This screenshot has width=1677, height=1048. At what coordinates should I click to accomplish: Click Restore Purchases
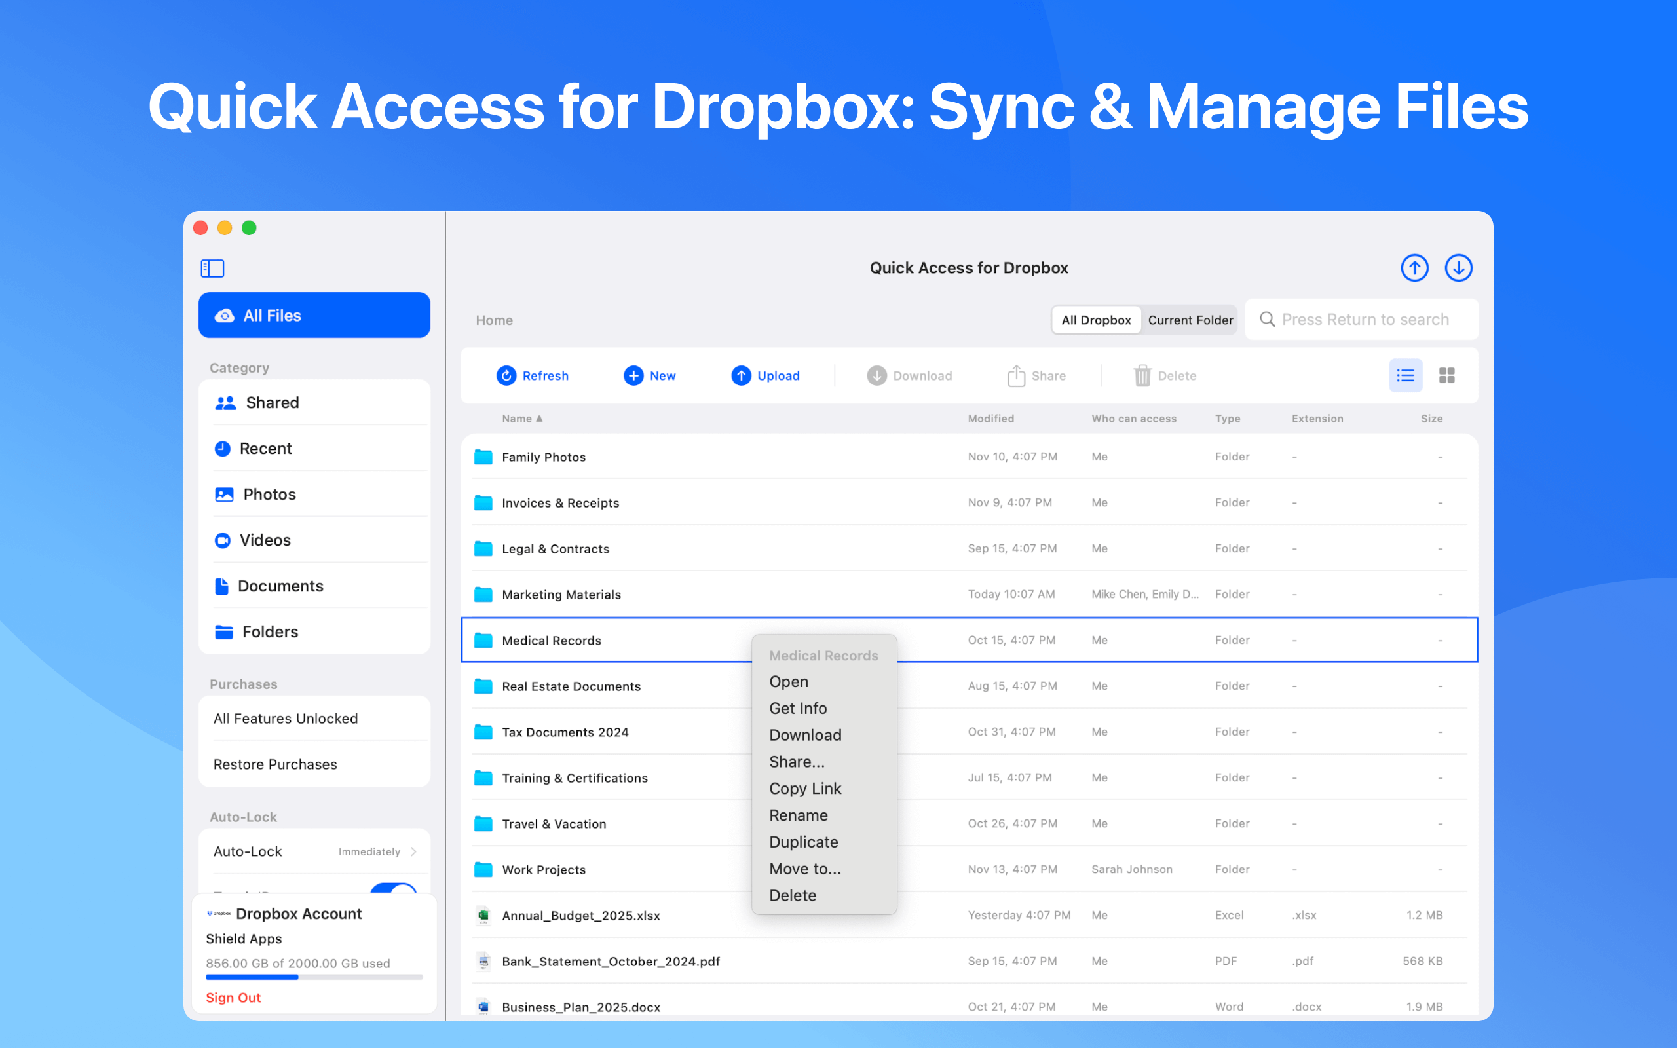point(275,764)
